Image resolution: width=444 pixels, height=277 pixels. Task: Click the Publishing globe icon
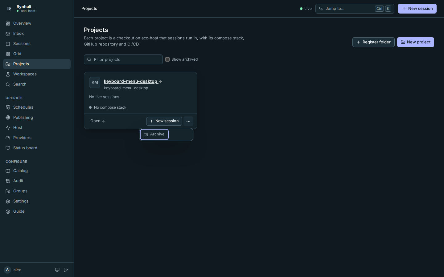(x=8, y=118)
